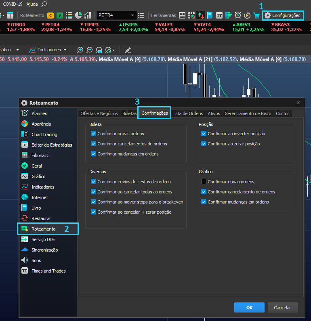The height and width of the screenshot is (321, 311).
Task: Open the Lista de Ordens tab
Action: 187,113
